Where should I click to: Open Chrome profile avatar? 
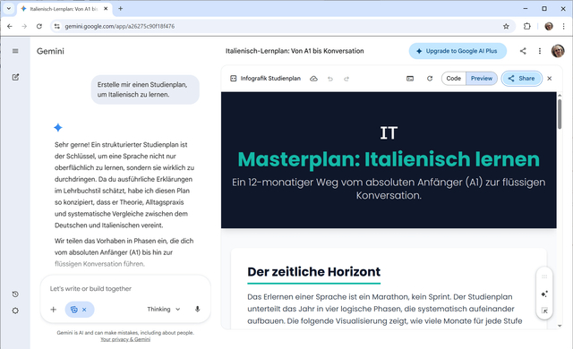tap(549, 26)
